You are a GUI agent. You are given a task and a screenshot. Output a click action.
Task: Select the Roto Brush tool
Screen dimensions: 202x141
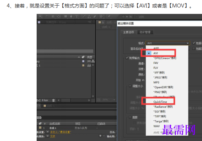(102, 16)
